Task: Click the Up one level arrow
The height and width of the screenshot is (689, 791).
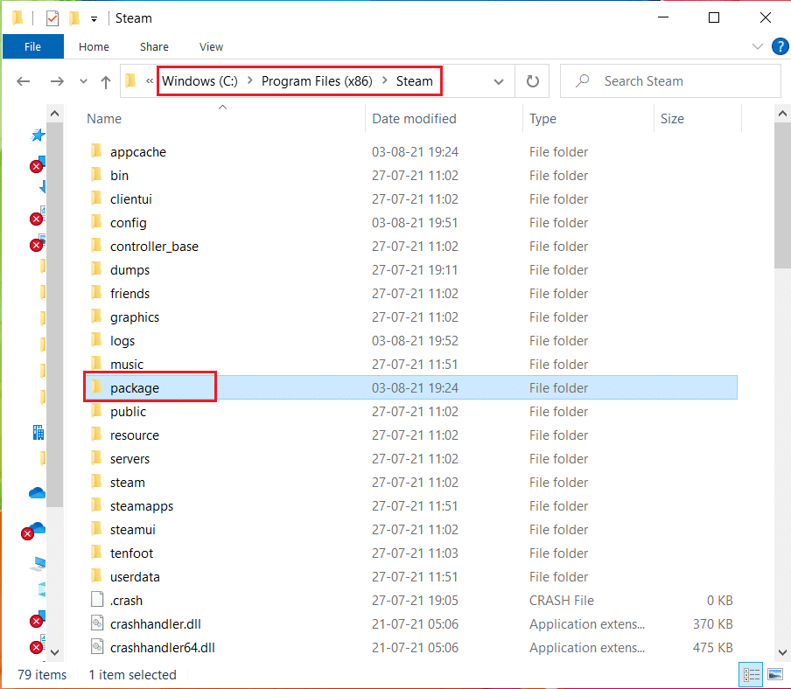Action: tap(106, 80)
